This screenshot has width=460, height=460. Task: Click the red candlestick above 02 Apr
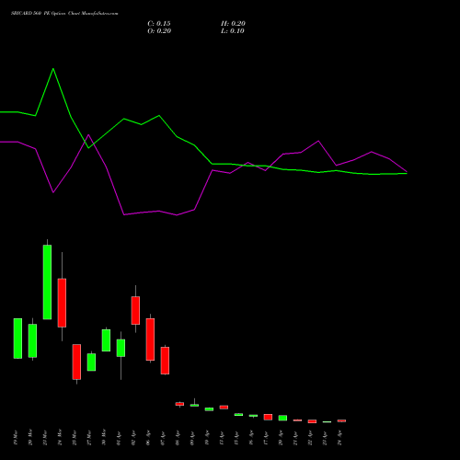tap(135, 310)
